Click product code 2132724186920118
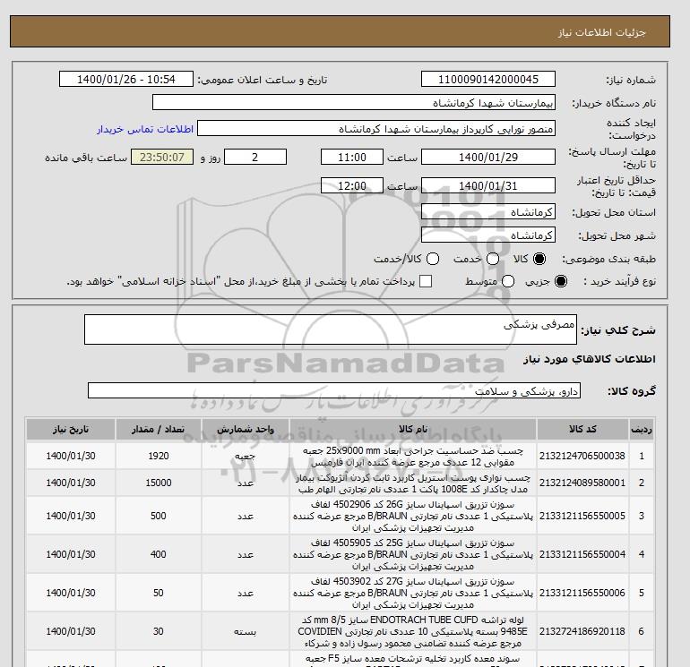This screenshot has width=690, height=667. tap(582, 631)
